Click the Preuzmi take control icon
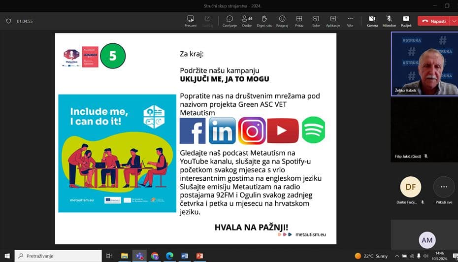Image resolution: width=458 pixels, height=262 pixels. tap(191, 21)
